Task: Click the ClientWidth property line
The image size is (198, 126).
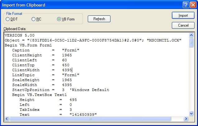Action: tap(42, 70)
